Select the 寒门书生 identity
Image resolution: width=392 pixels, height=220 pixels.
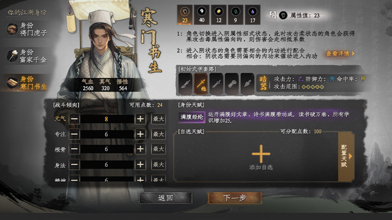click(x=27, y=83)
